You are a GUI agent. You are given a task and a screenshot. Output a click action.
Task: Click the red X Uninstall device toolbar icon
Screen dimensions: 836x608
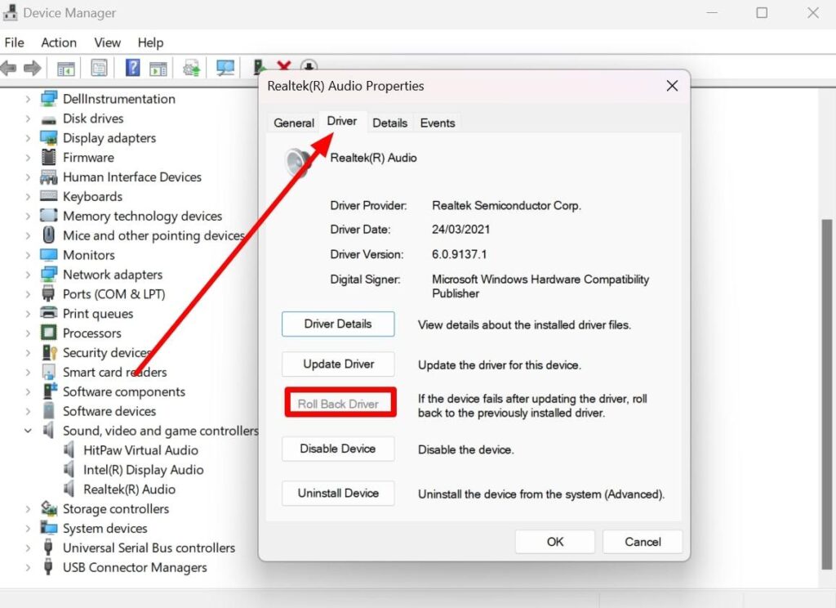(x=283, y=66)
